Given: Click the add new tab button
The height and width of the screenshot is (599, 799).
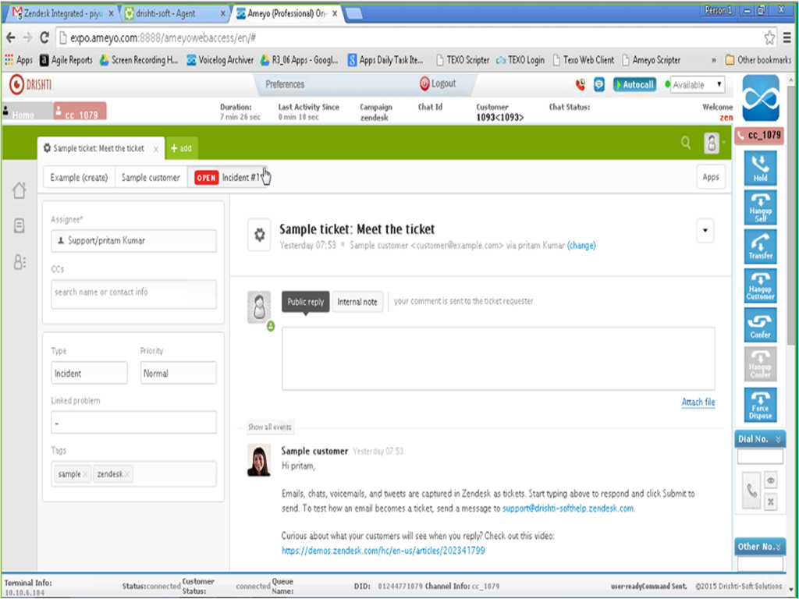Looking at the screenshot, I should point(181,148).
